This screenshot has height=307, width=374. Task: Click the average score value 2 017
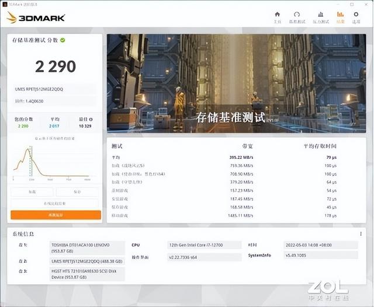click(x=54, y=126)
